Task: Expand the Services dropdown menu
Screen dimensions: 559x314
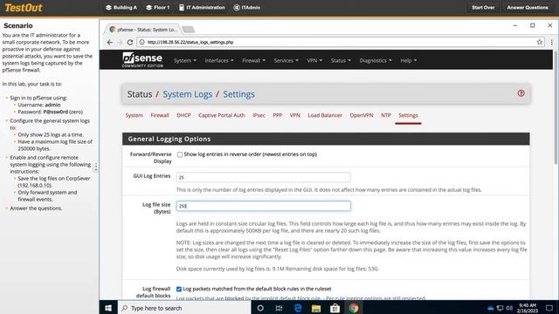Action: tap(286, 60)
